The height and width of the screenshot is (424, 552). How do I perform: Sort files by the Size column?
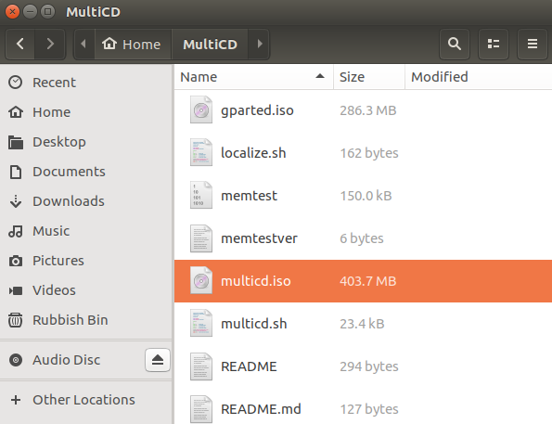coord(369,77)
